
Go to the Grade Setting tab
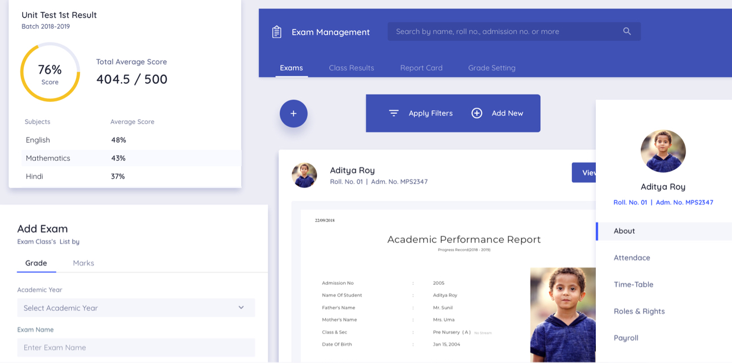pos(491,68)
